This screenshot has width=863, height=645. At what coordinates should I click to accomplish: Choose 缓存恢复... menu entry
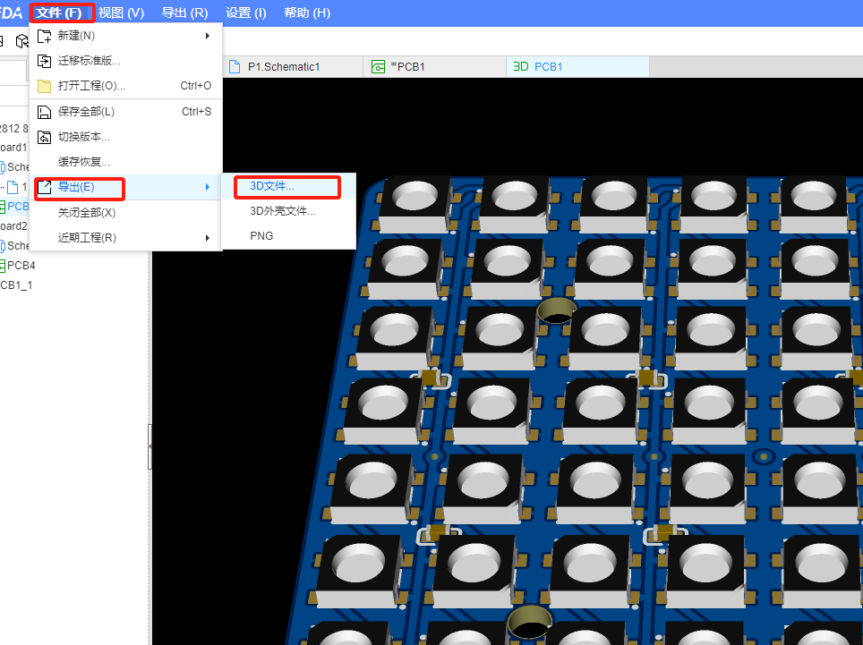click(126, 162)
